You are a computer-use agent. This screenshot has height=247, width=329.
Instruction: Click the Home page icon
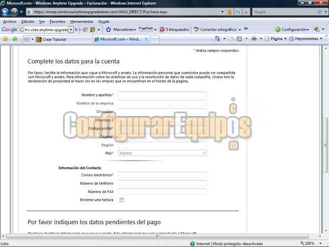[x=217, y=38]
